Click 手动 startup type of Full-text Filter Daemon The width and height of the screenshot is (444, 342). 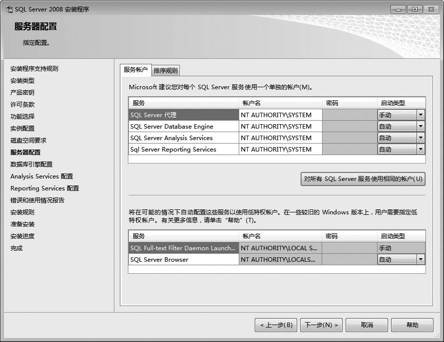[x=401, y=248]
